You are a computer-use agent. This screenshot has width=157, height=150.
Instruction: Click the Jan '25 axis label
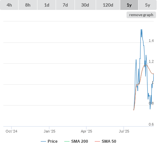(49, 131)
